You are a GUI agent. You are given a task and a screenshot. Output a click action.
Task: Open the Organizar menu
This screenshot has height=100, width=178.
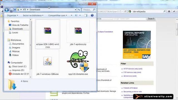(13, 16)
